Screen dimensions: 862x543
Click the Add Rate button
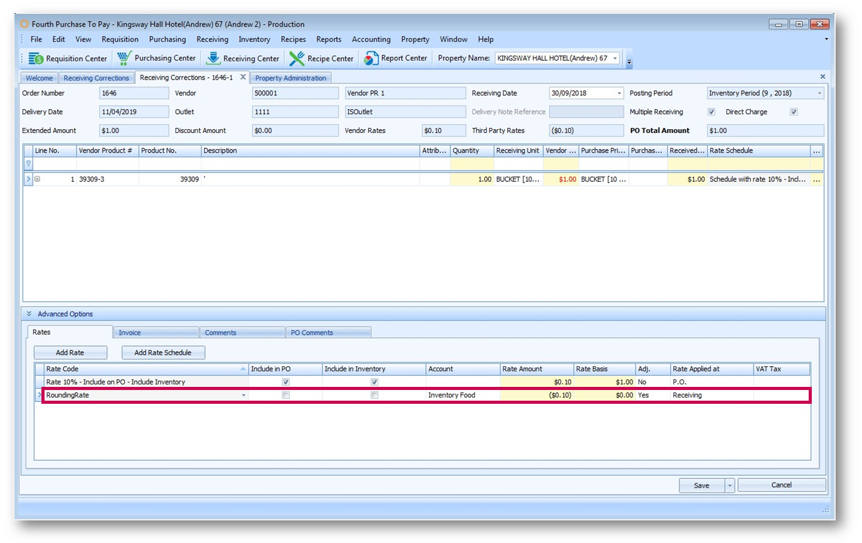[70, 353]
